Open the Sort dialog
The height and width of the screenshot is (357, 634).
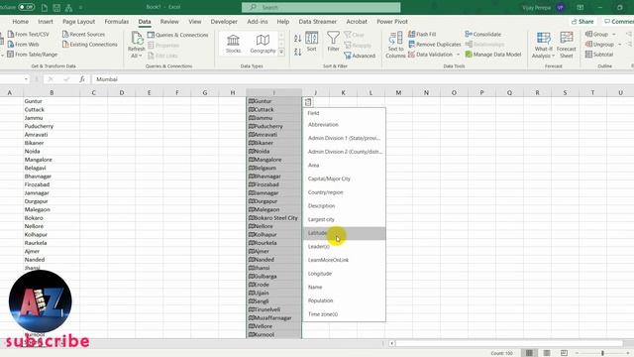point(311,42)
